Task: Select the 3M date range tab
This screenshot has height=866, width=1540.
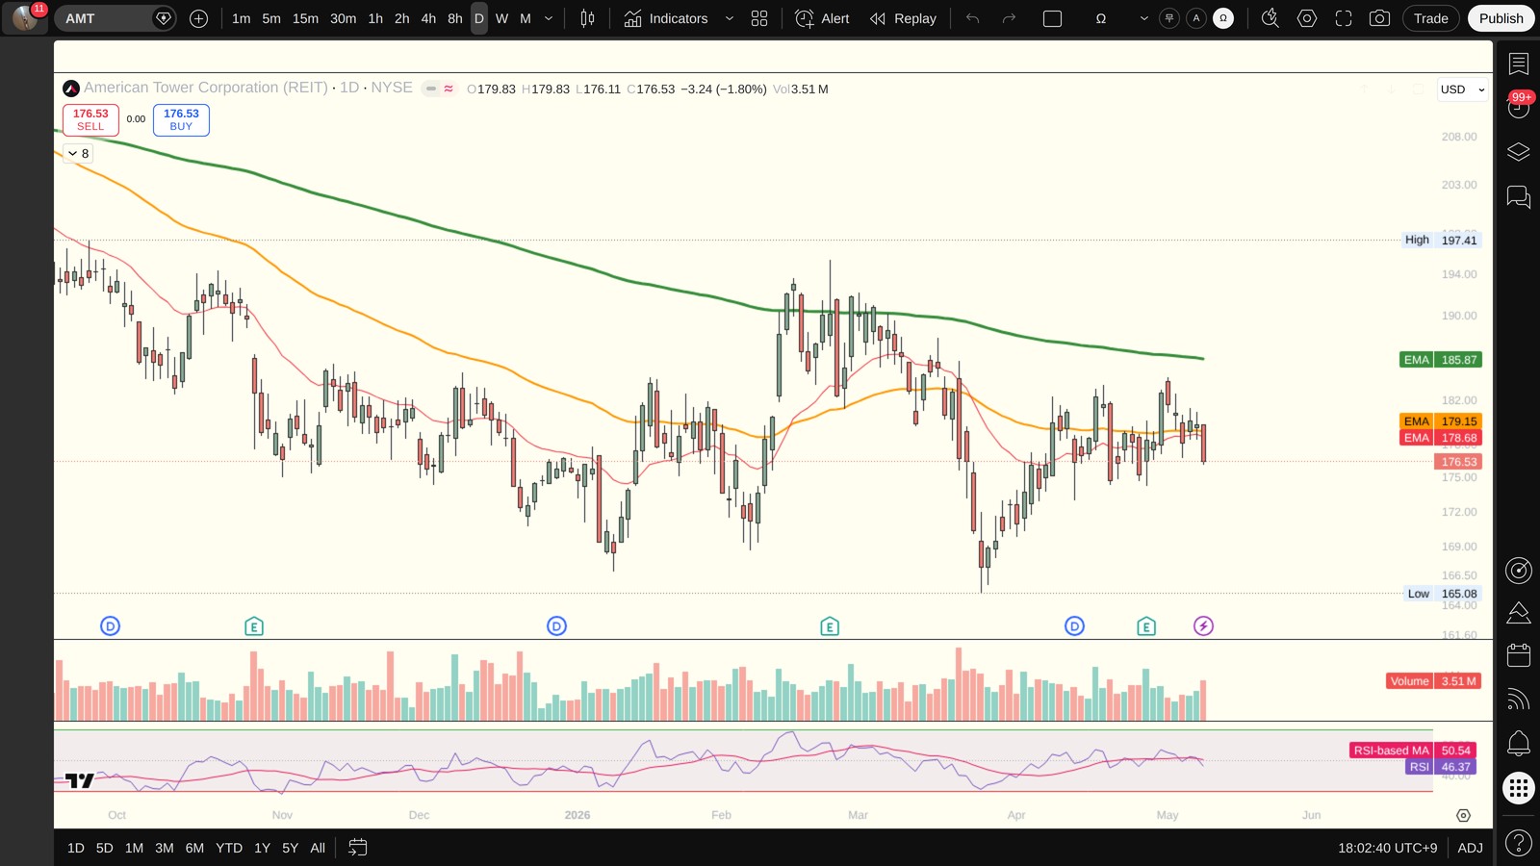Action: [x=165, y=848]
